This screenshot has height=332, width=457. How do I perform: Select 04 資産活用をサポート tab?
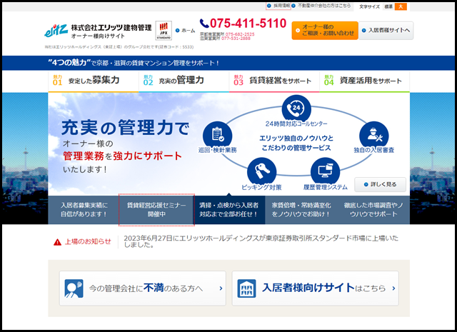click(x=364, y=81)
